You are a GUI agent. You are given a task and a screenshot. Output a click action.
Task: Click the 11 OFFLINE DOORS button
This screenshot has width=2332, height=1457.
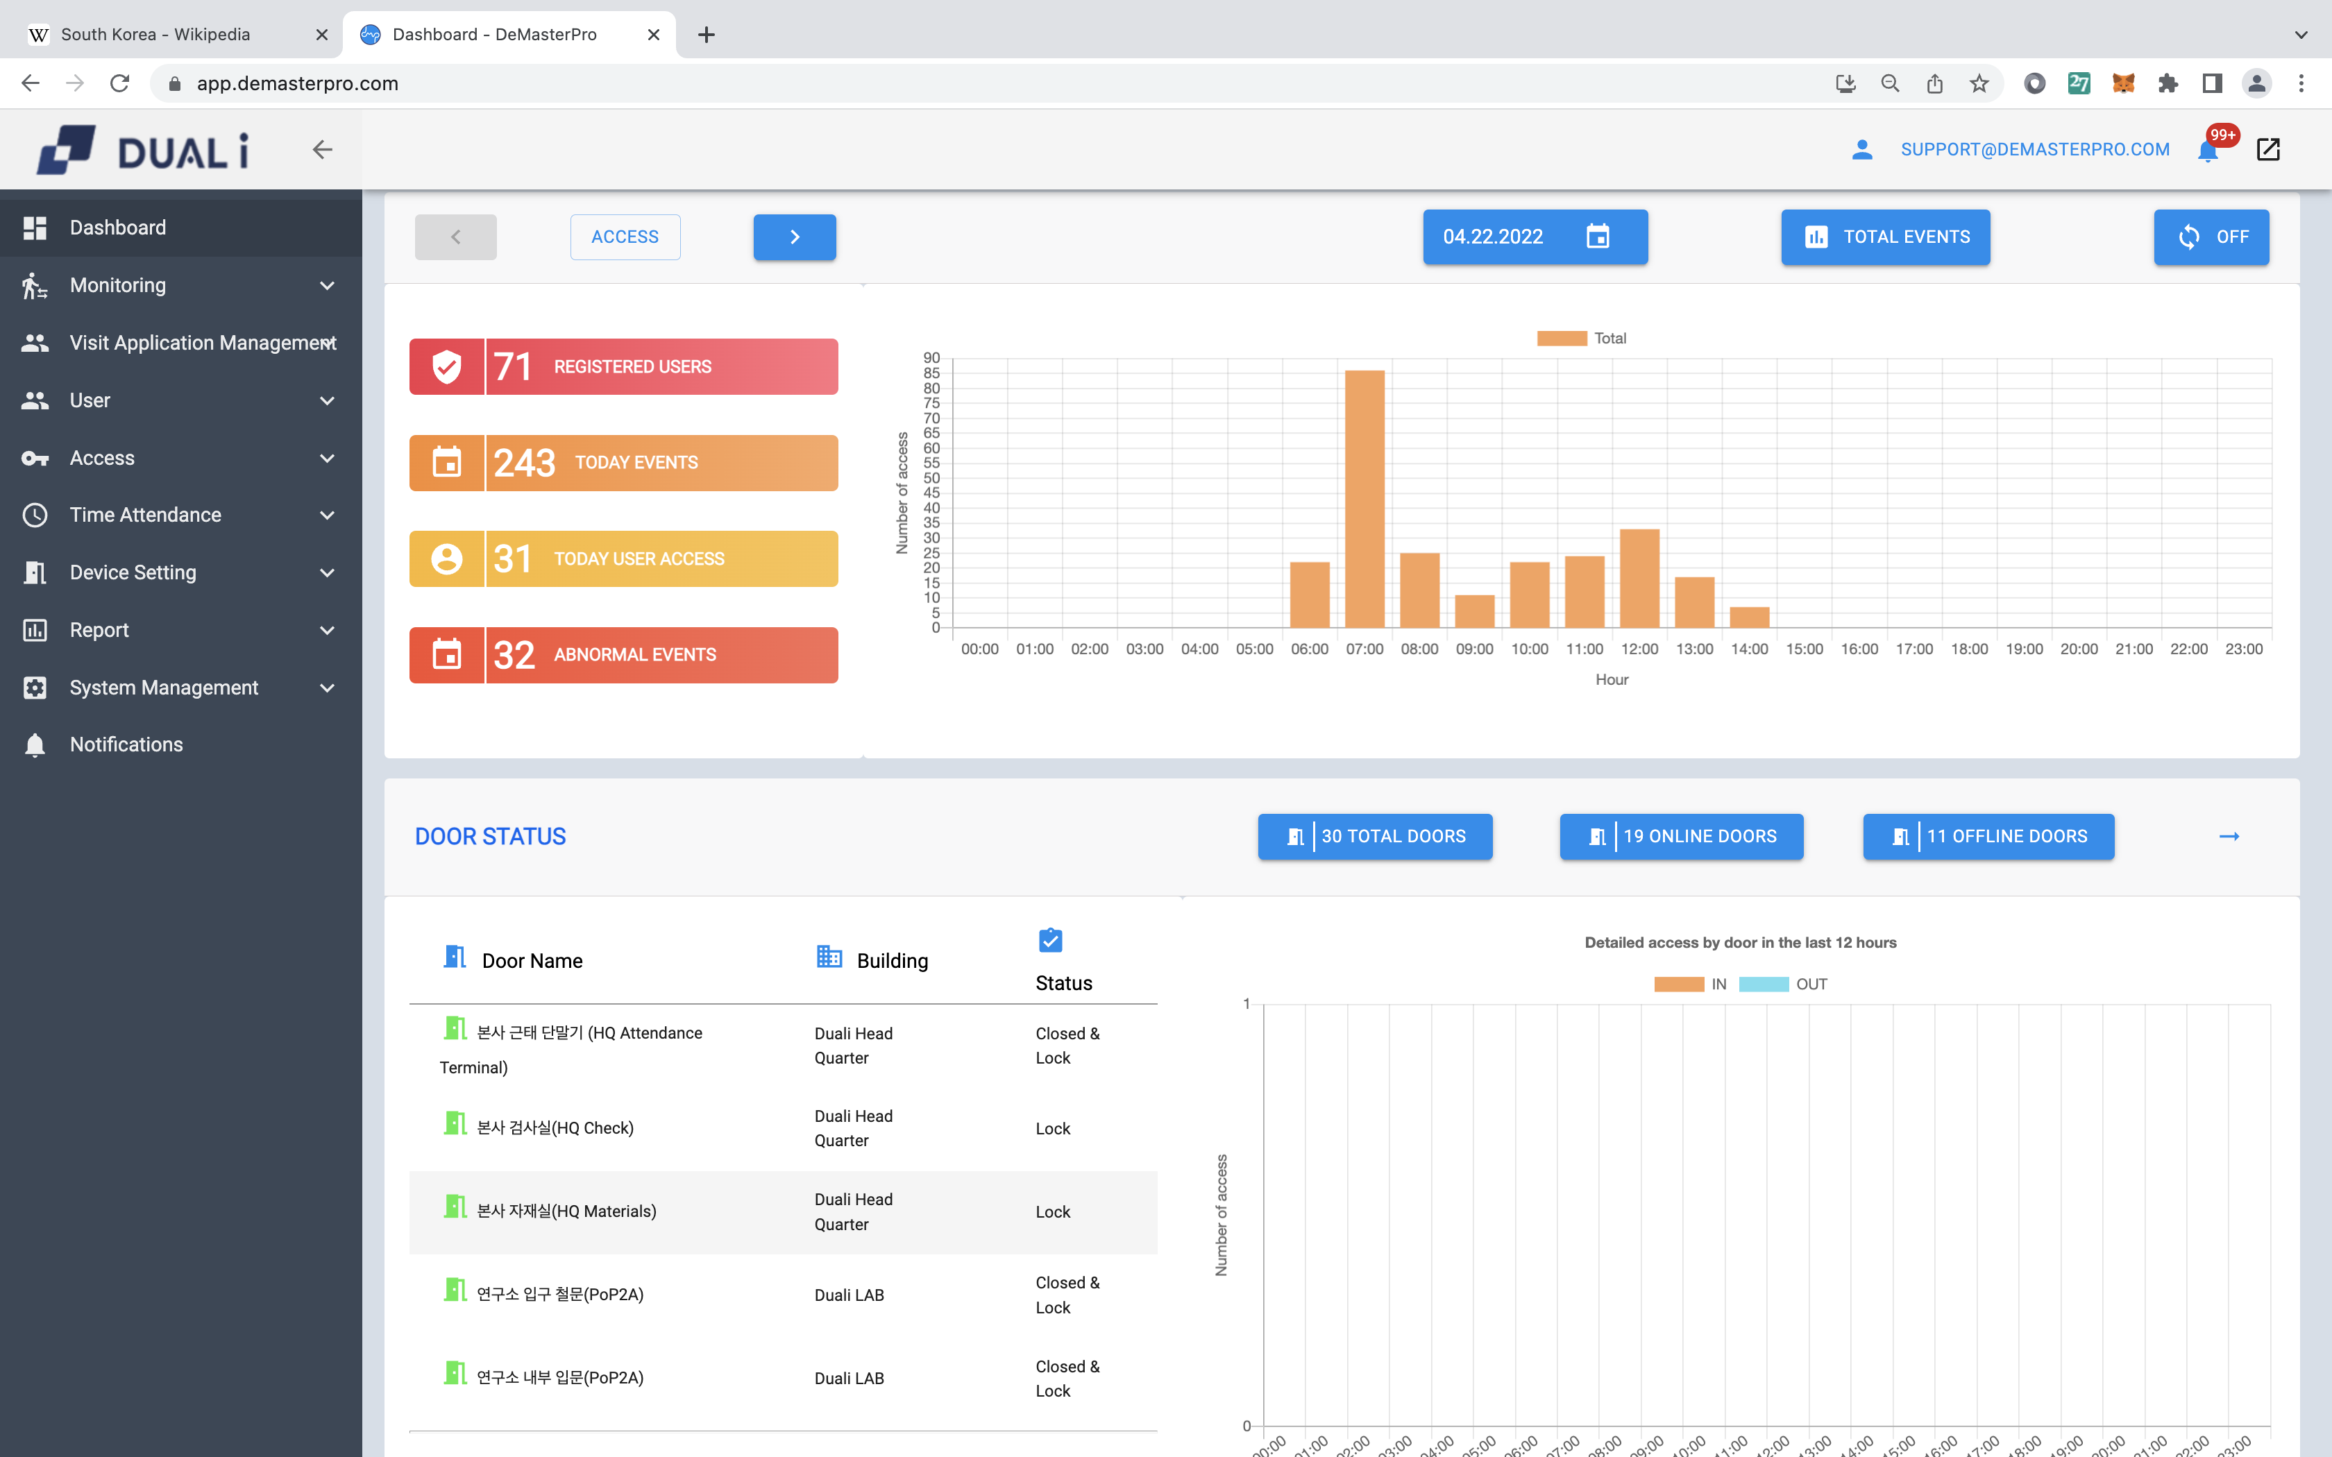(x=1989, y=837)
